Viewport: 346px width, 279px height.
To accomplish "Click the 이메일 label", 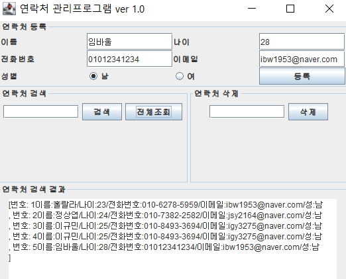I will click(x=186, y=59).
